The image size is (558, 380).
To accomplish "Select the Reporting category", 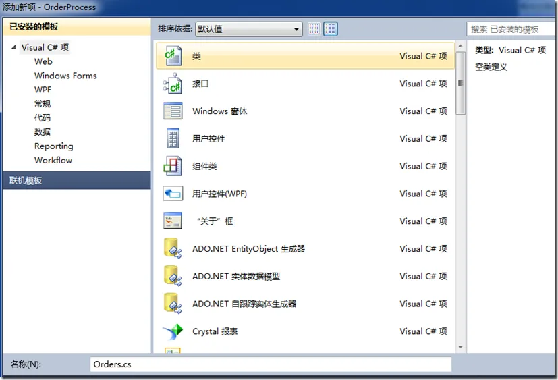I will 54,146.
